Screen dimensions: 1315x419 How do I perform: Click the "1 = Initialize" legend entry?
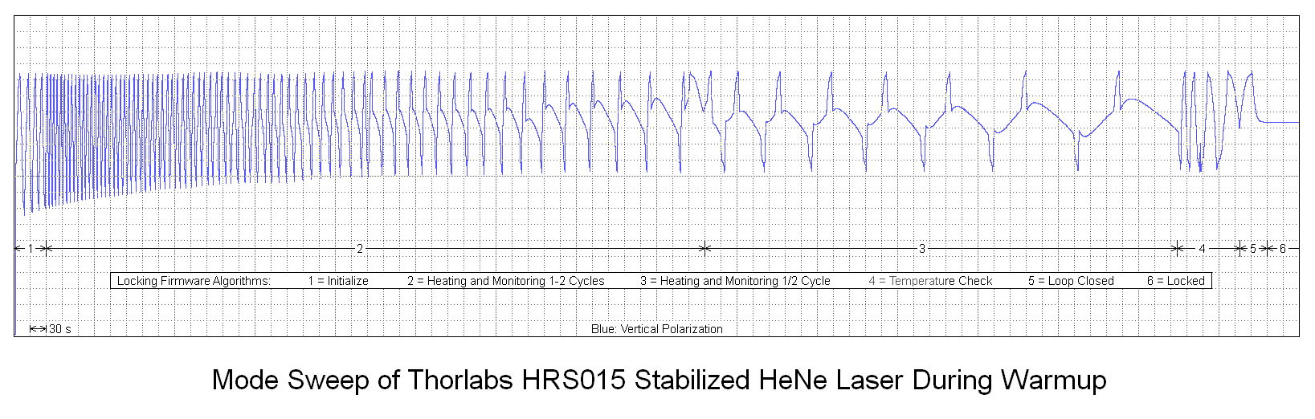pos(338,281)
